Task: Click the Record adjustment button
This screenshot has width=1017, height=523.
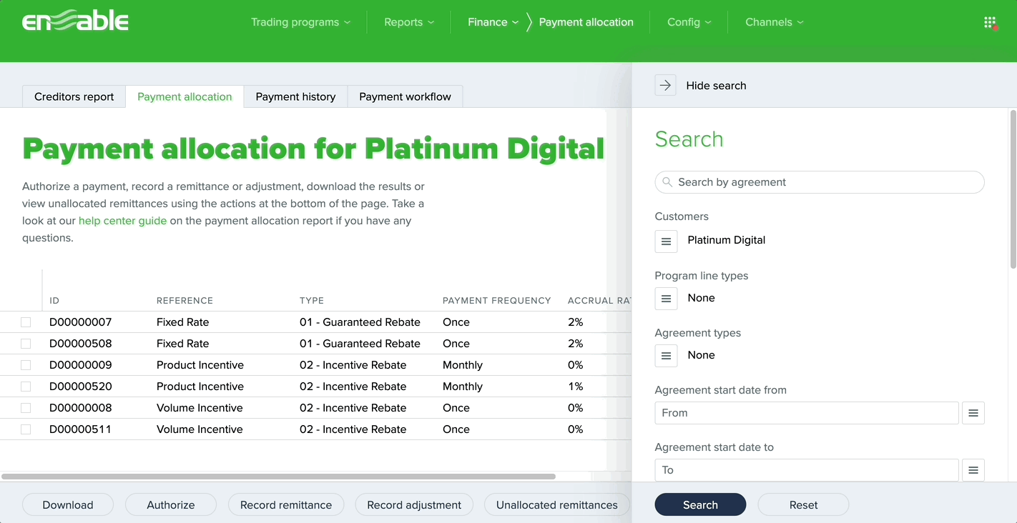Action: coord(414,504)
